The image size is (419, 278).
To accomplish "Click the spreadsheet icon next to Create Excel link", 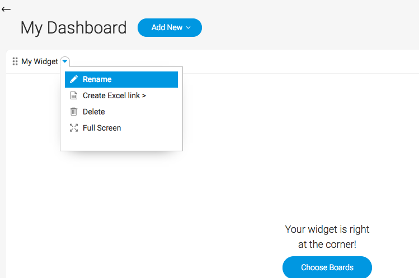I will coord(74,95).
